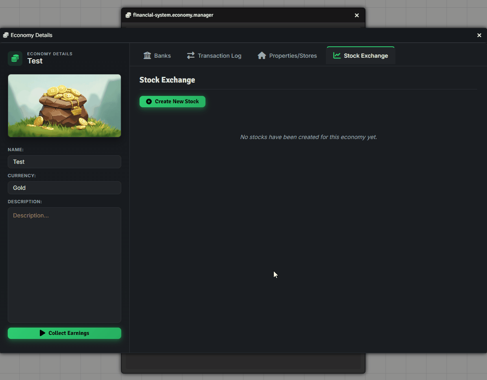Open the Transaction Log tab
This screenshot has width=487, height=380.
[214, 56]
